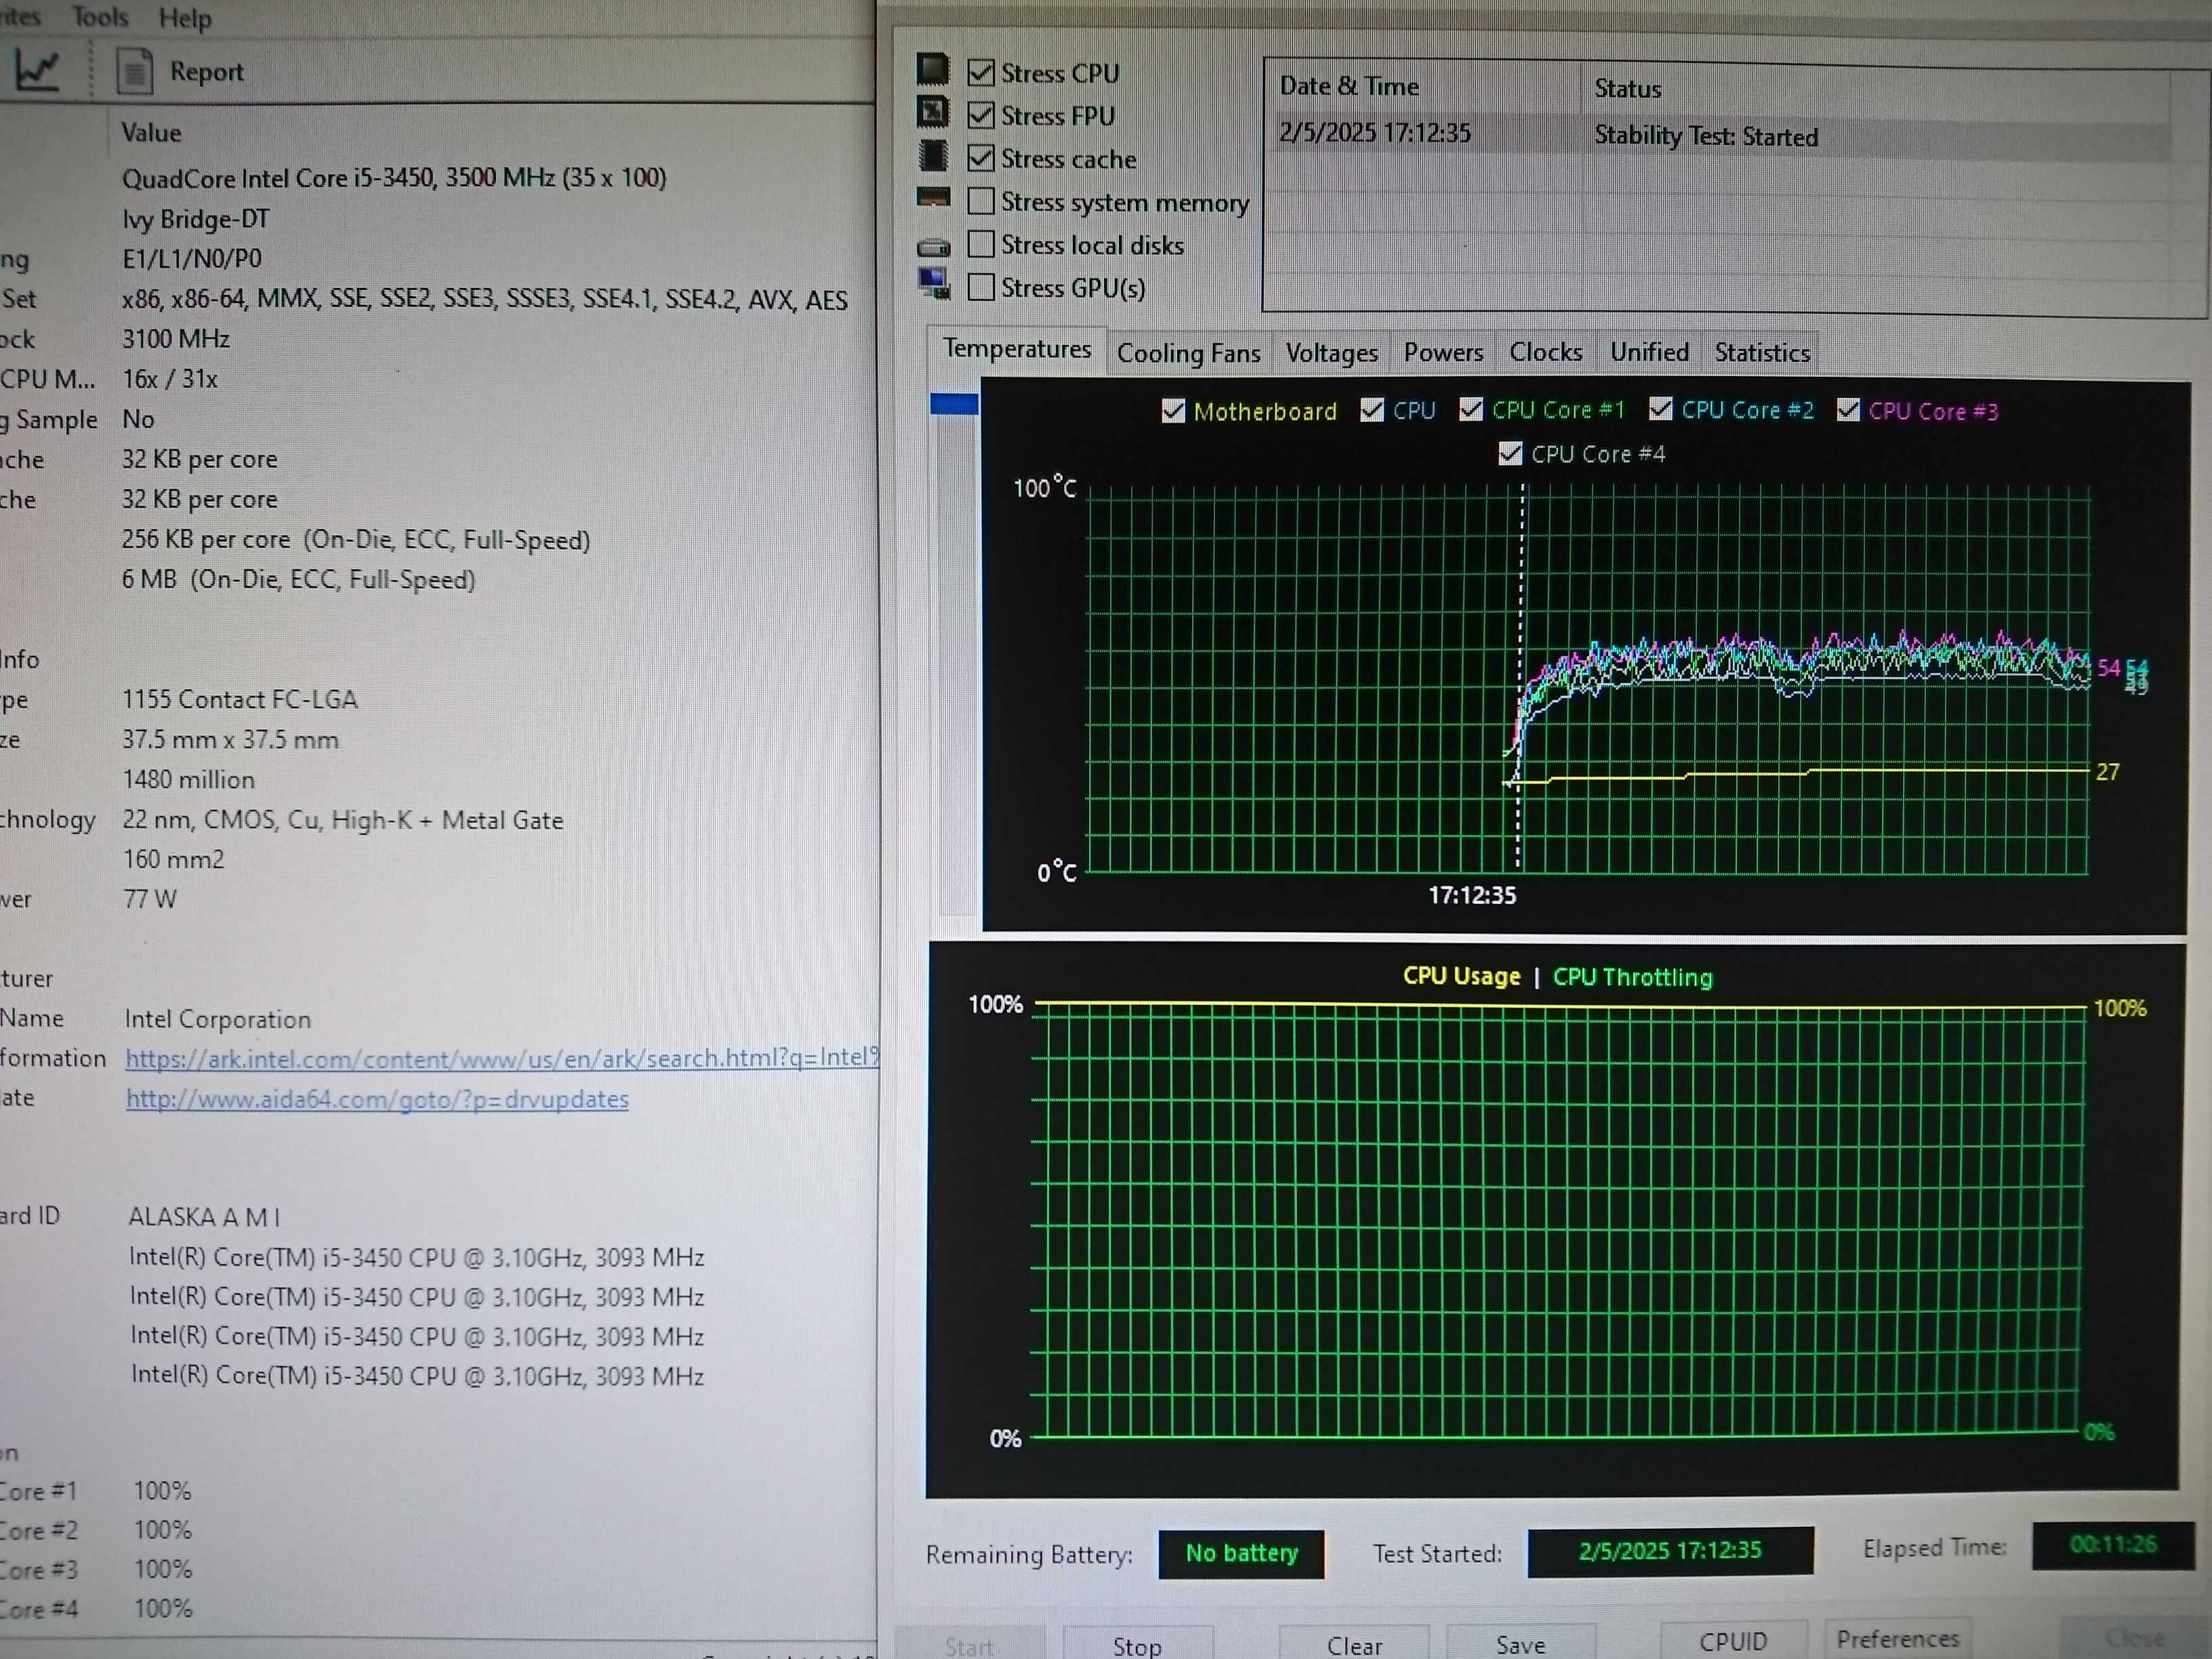Click the CPUID button
This screenshot has height=1659, width=2212.
[x=1733, y=1641]
